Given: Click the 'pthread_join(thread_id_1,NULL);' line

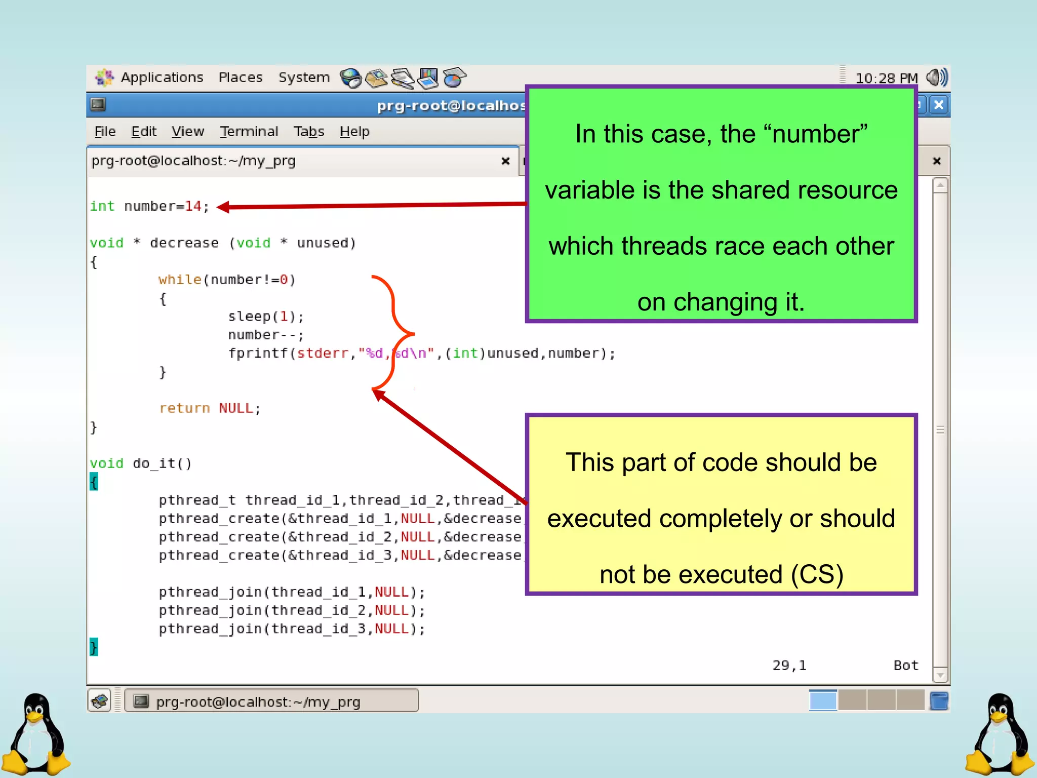Looking at the screenshot, I should click(x=292, y=592).
